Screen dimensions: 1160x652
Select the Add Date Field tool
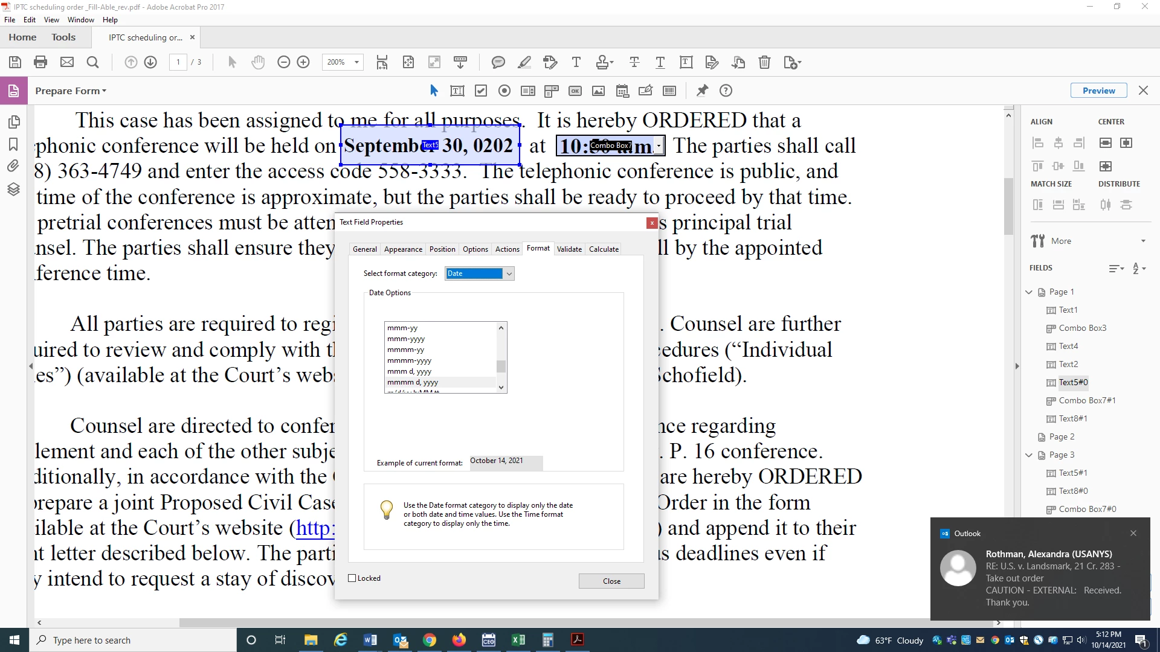[x=622, y=91]
